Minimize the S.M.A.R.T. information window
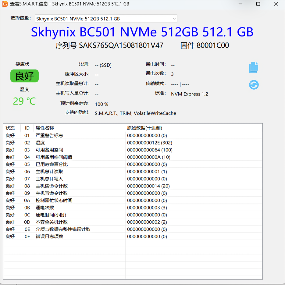Image resolution: width=285 pixels, height=285 pixels. (x=240, y=4)
